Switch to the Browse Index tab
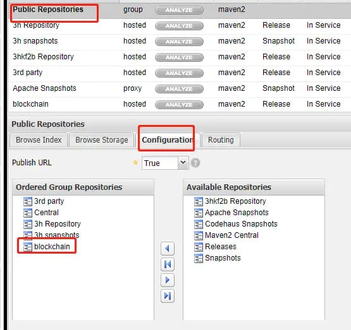The height and width of the screenshot is (330, 351). pyautogui.click(x=39, y=140)
